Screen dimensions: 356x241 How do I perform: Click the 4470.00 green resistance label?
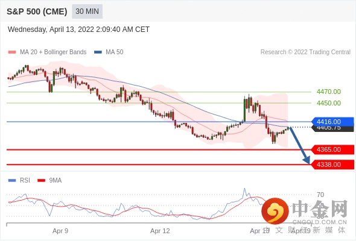pos(329,92)
